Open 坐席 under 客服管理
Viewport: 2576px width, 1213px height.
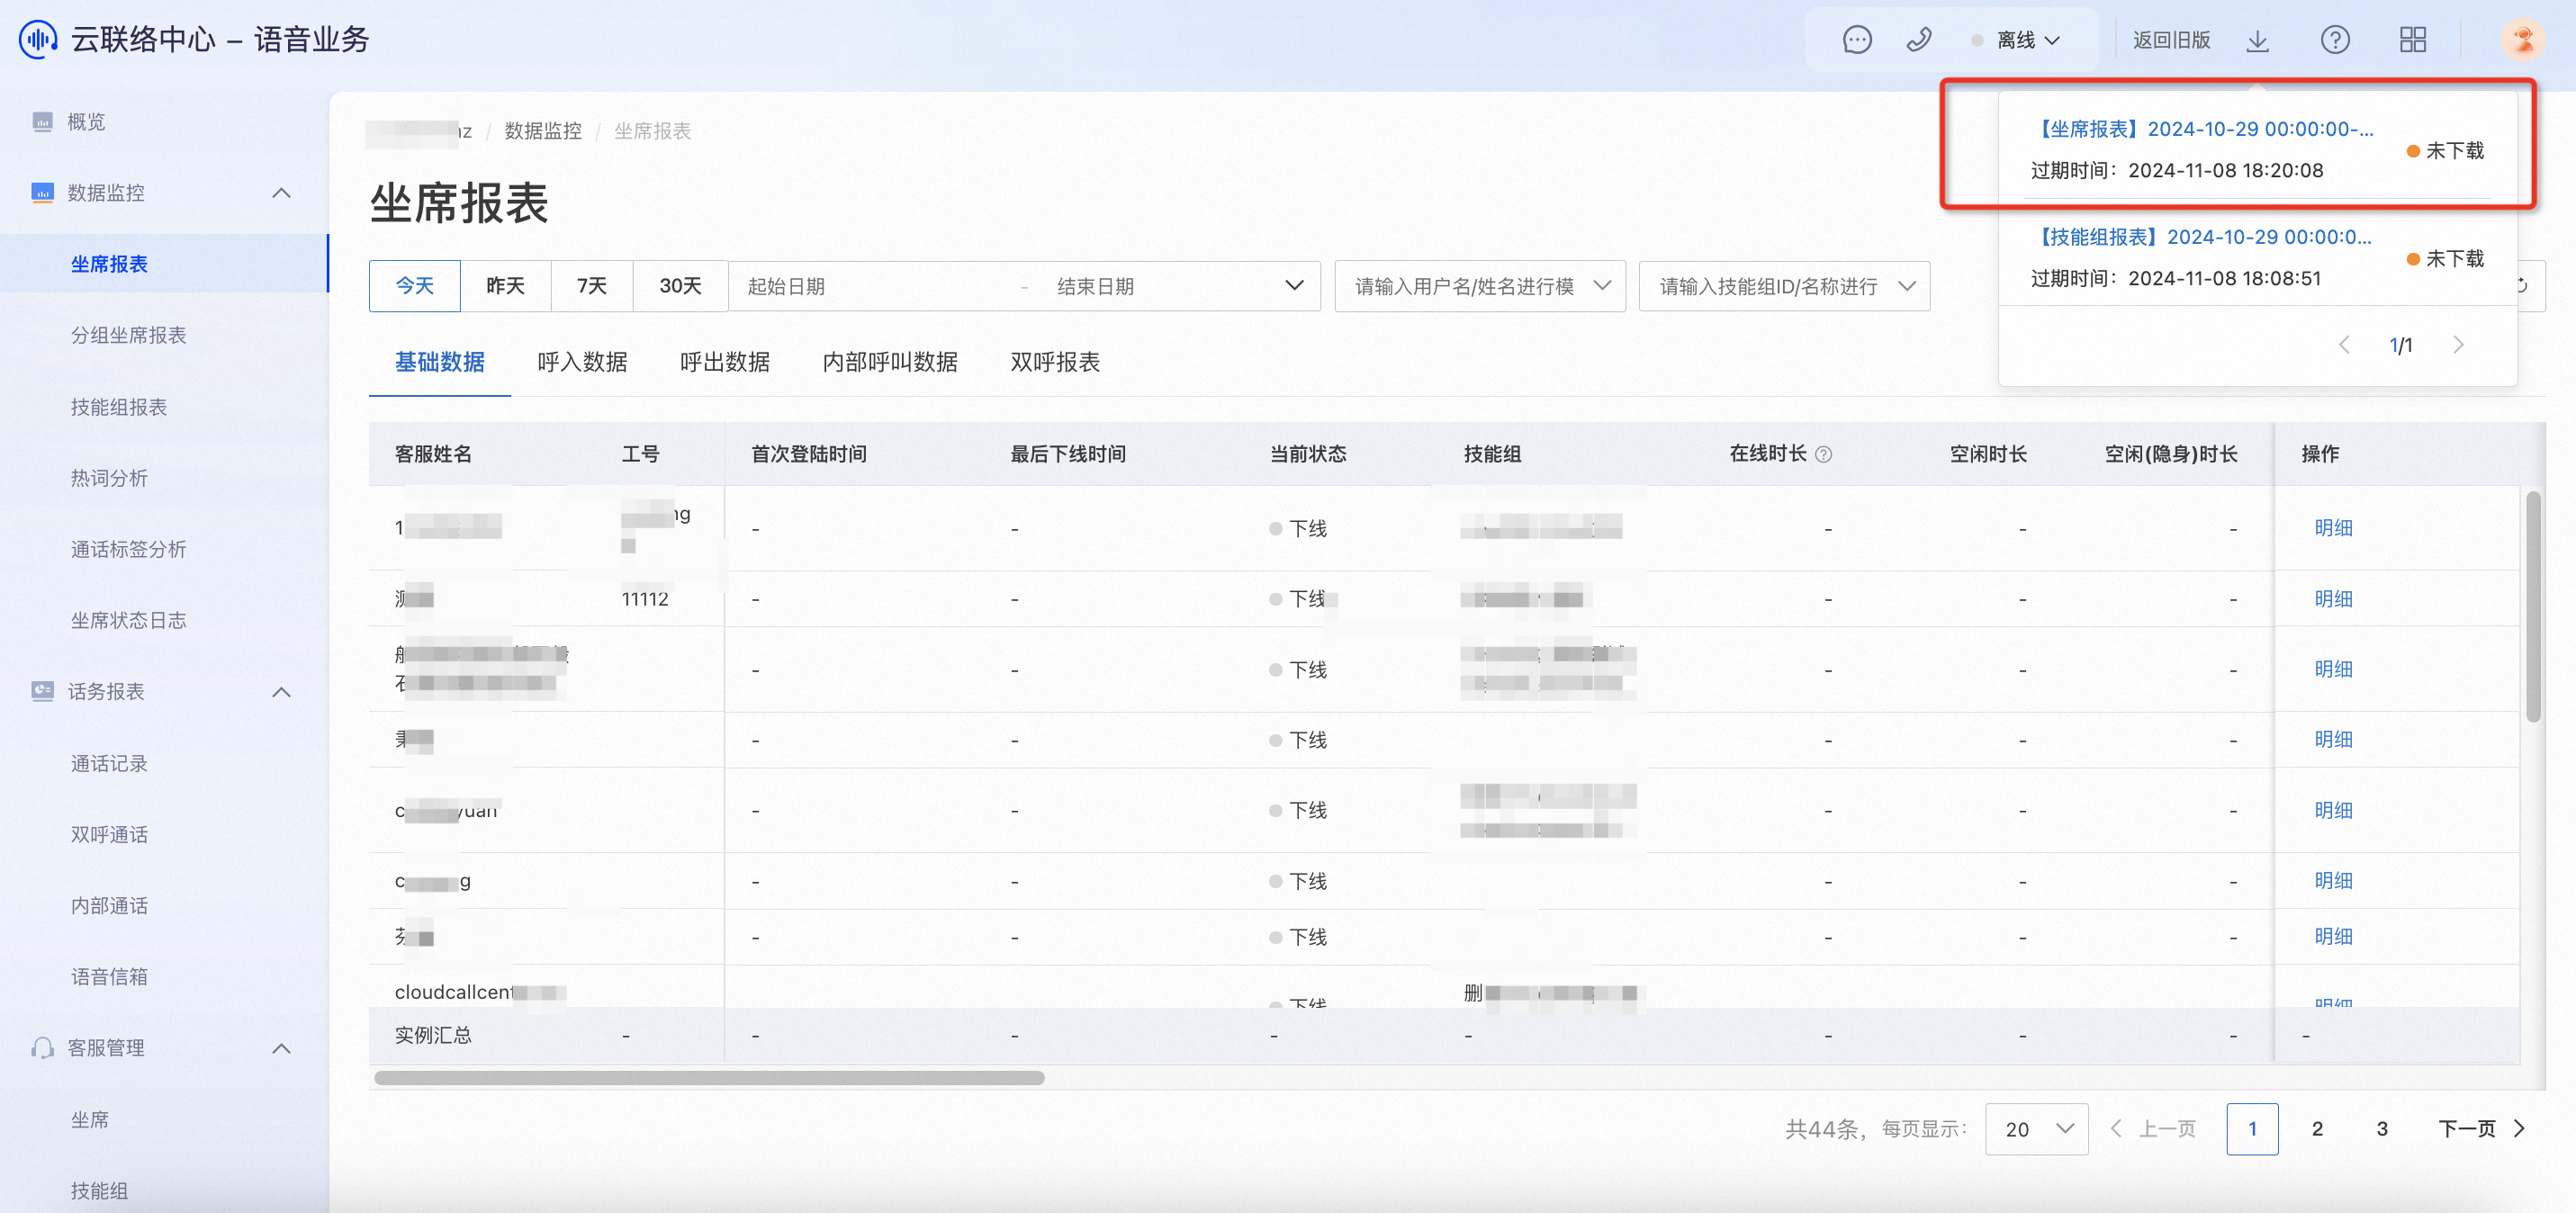pos(89,1120)
